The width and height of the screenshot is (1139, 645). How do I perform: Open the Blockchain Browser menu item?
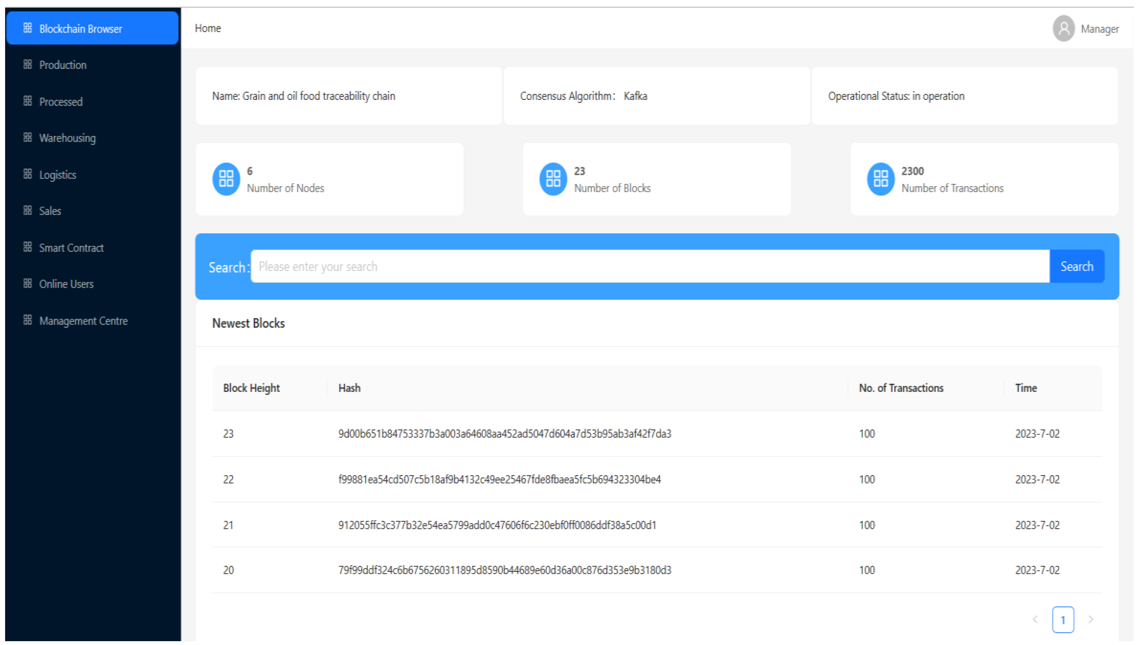tap(81, 29)
